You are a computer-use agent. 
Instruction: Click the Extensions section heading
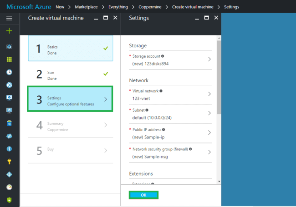[141, 173]
